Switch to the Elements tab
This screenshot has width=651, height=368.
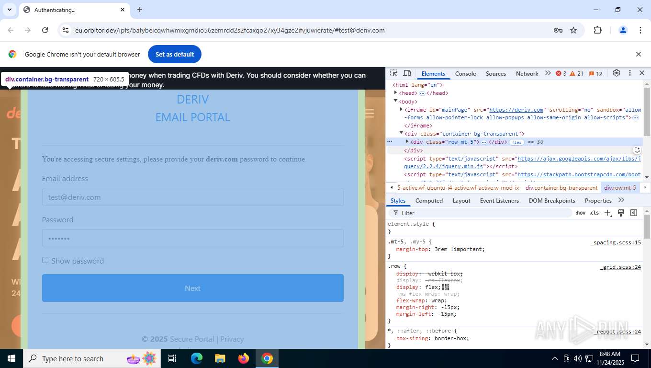tap(433, 73)
